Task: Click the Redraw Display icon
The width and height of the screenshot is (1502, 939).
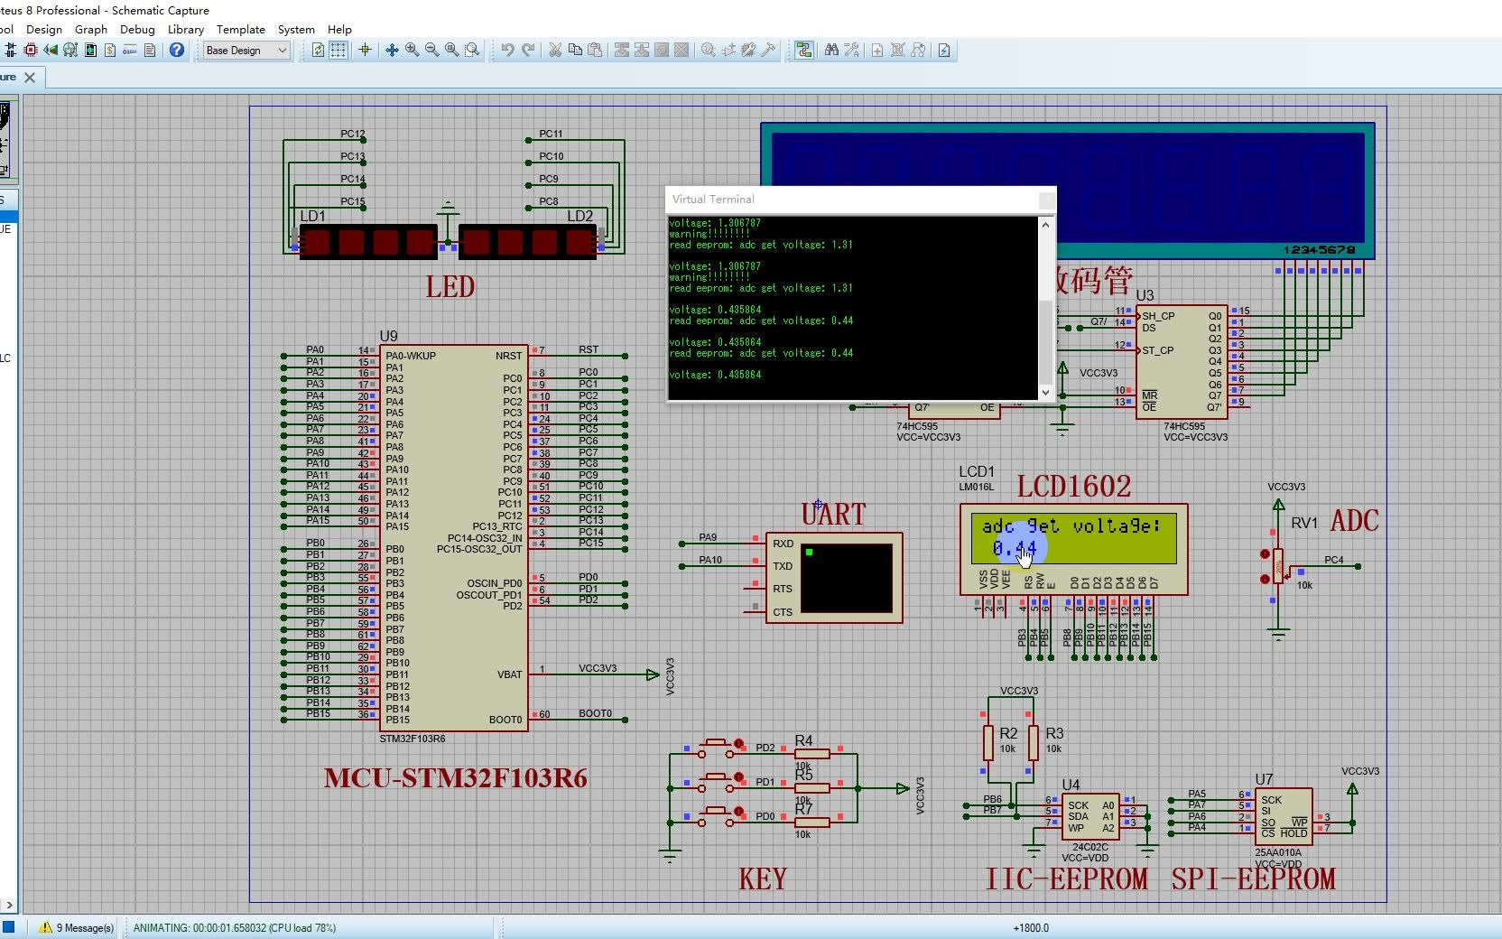Action: pyautogui.click(x=318, y=51)
